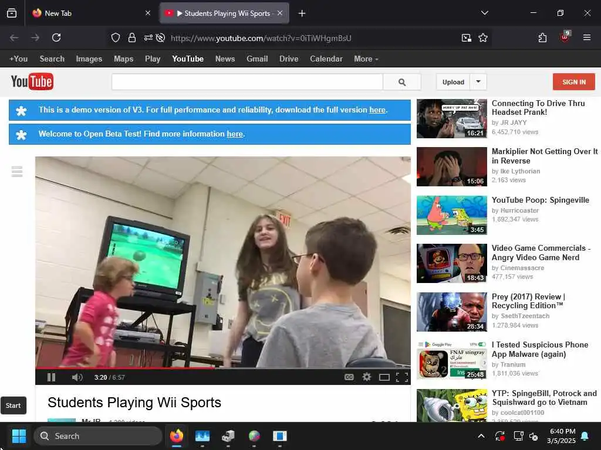Viewport: 601px width, 450px height.
Task: Open channel link JR JAYY
Action: coord(513,123)
